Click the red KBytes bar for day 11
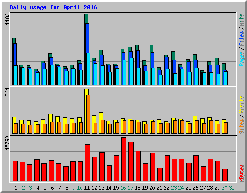The height and width of the screenshot is (193, 247). [x=87, y=163]
